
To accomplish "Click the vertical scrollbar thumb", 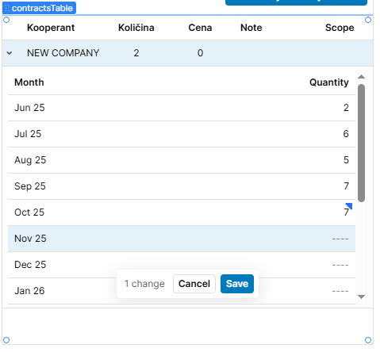I will 361,143.
